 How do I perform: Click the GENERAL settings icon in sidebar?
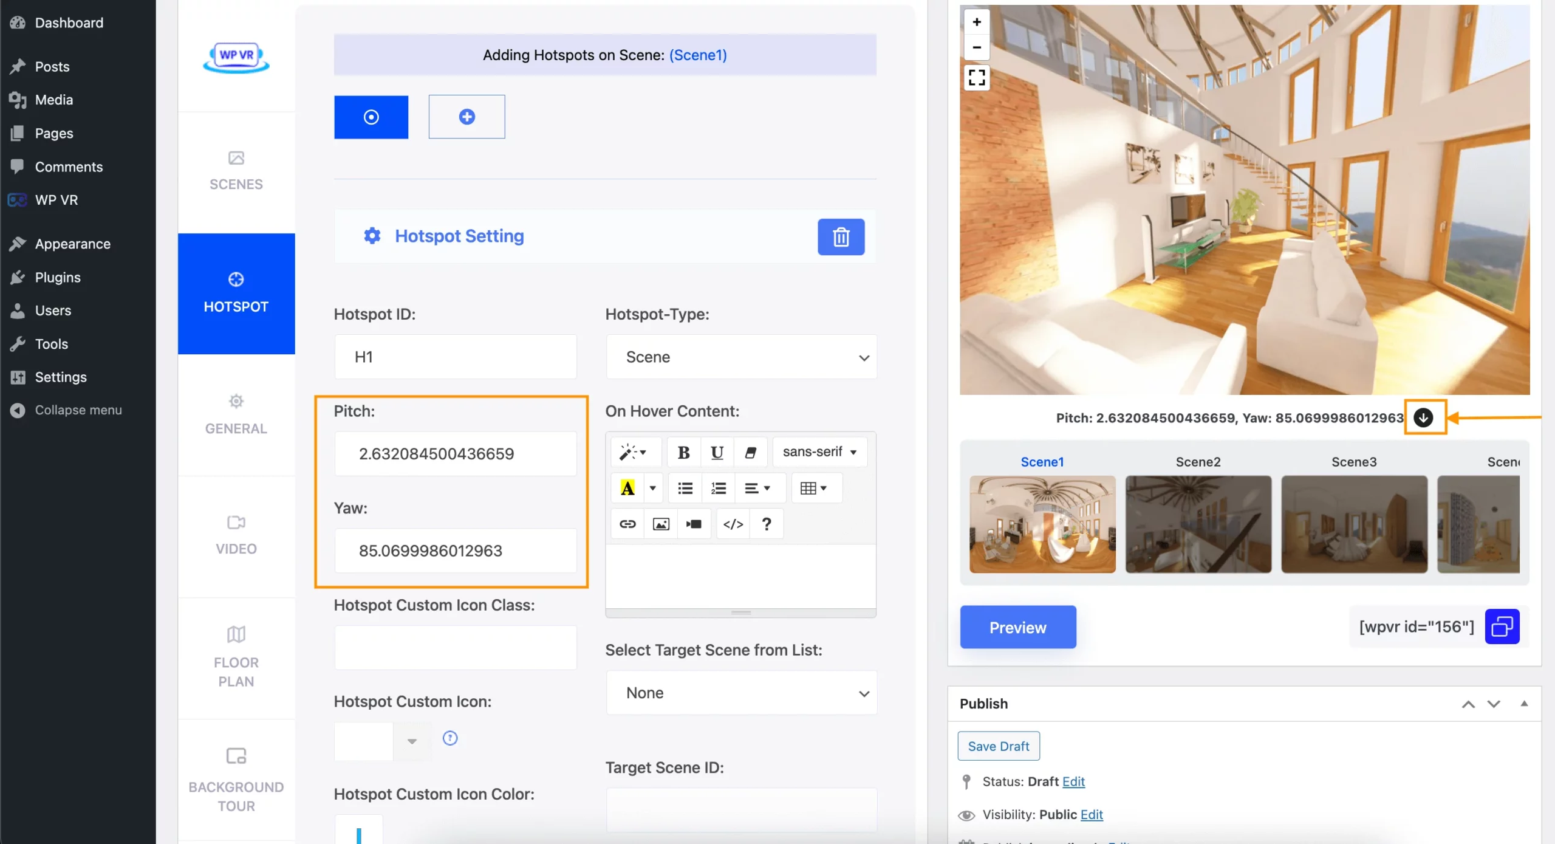236,401
